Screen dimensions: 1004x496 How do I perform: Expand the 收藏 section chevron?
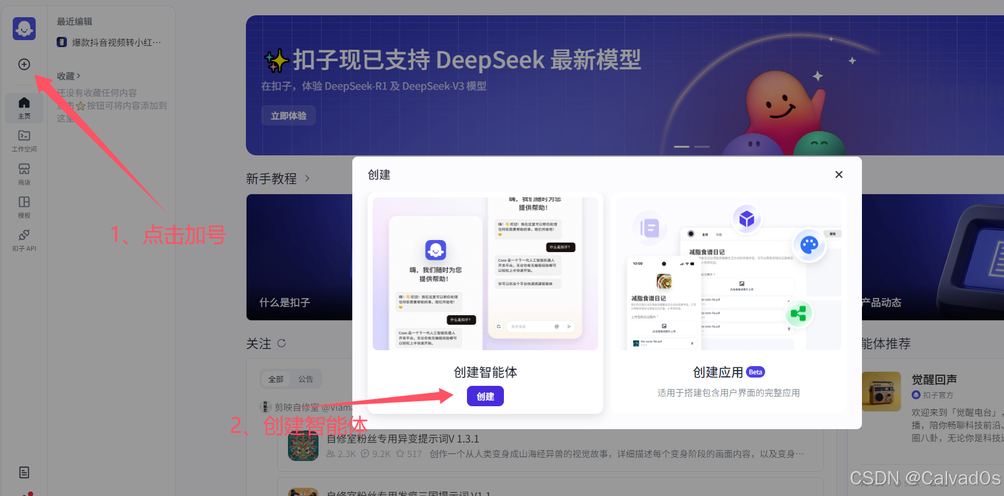pyautogui.click(x=78, y=76)
